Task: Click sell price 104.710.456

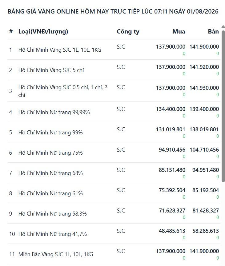Action: (204, 150)
